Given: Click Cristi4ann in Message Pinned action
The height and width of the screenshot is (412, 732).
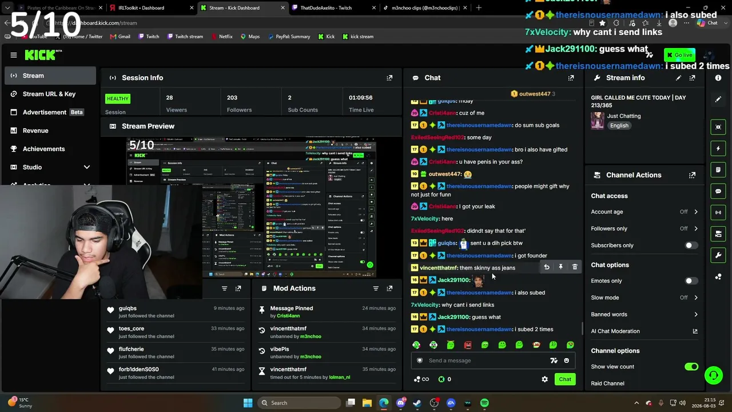Looking at the screenshot, I should pos(288,316).
